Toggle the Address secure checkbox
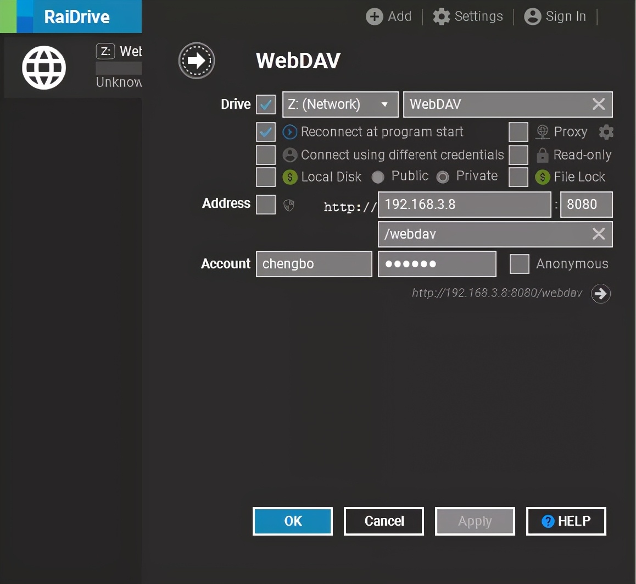The width and height of the screenshot is (636, 584). (266, 204)
